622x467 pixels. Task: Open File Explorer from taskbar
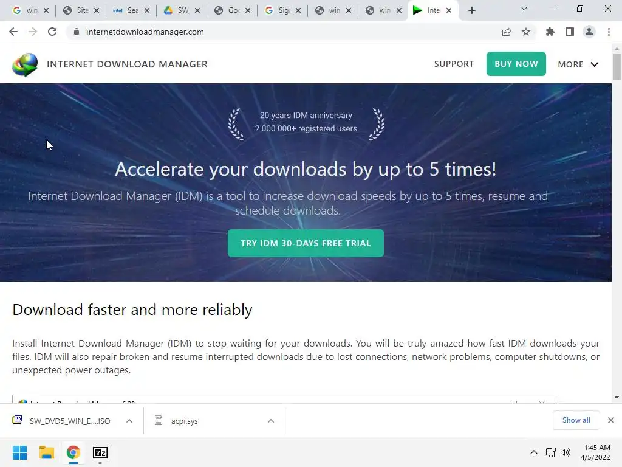pyautogui.click(x=46, y=452)
